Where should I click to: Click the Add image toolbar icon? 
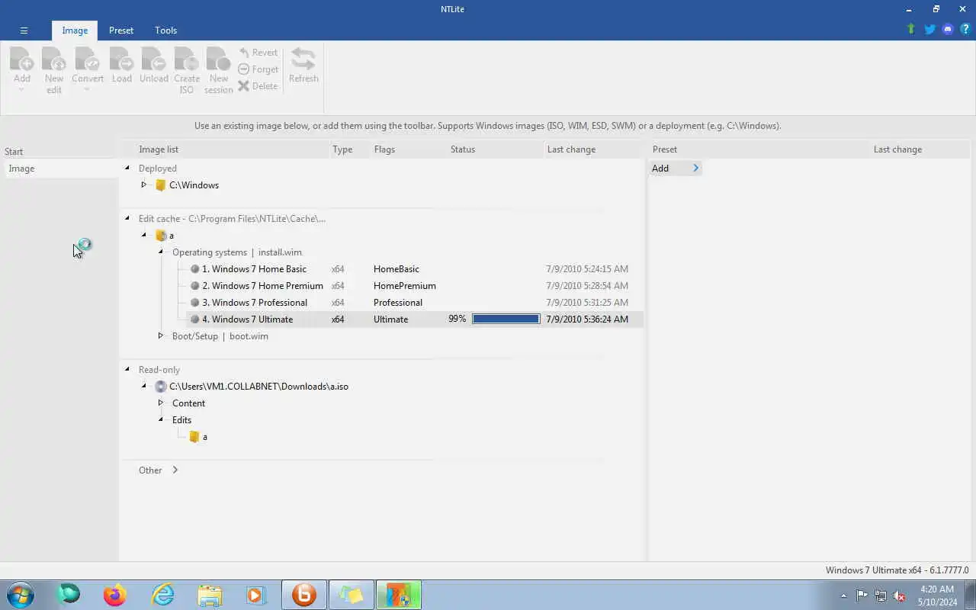[x=21, y=59]
